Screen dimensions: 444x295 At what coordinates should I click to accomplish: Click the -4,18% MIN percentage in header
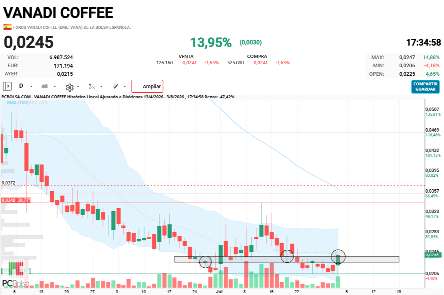(x=432, y=65)
